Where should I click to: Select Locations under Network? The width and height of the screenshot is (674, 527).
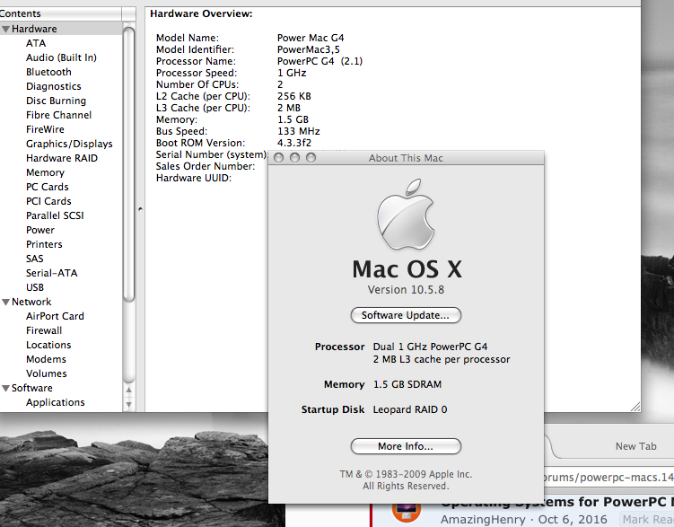coord(48,345)
